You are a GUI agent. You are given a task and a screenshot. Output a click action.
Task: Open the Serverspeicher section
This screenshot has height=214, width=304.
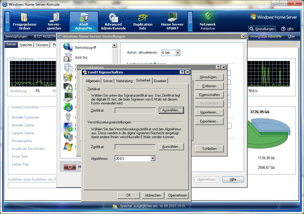[54, 21]
